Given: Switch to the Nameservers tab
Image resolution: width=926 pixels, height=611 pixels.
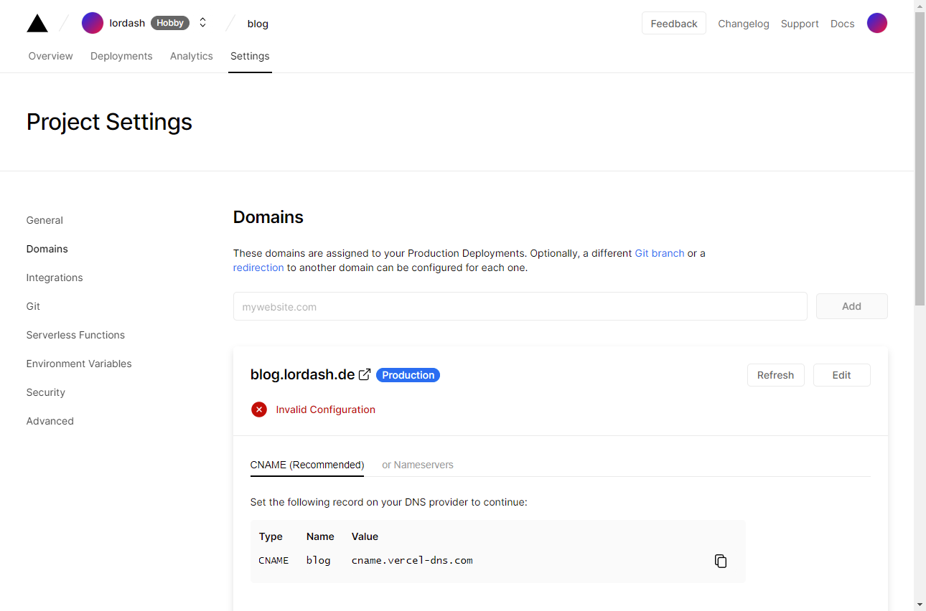Looking at the screenshot, I should [418, 465].
